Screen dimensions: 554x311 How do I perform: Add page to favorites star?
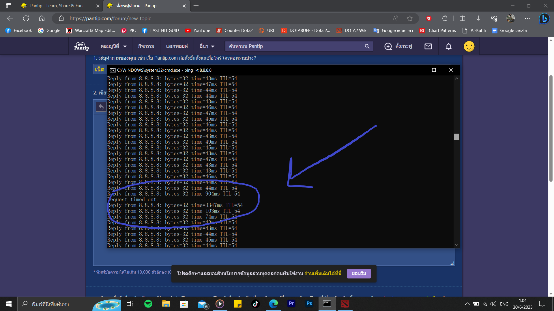coord(410,18)
